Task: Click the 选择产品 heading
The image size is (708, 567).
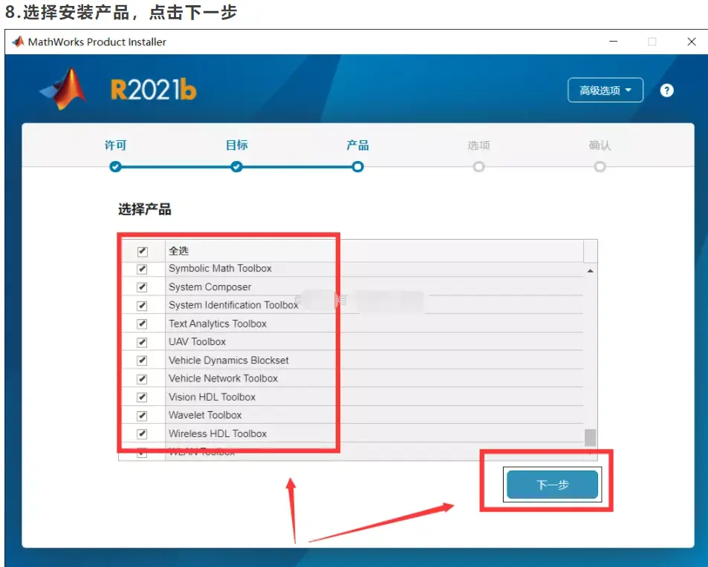Action: [x=144, y=209]
